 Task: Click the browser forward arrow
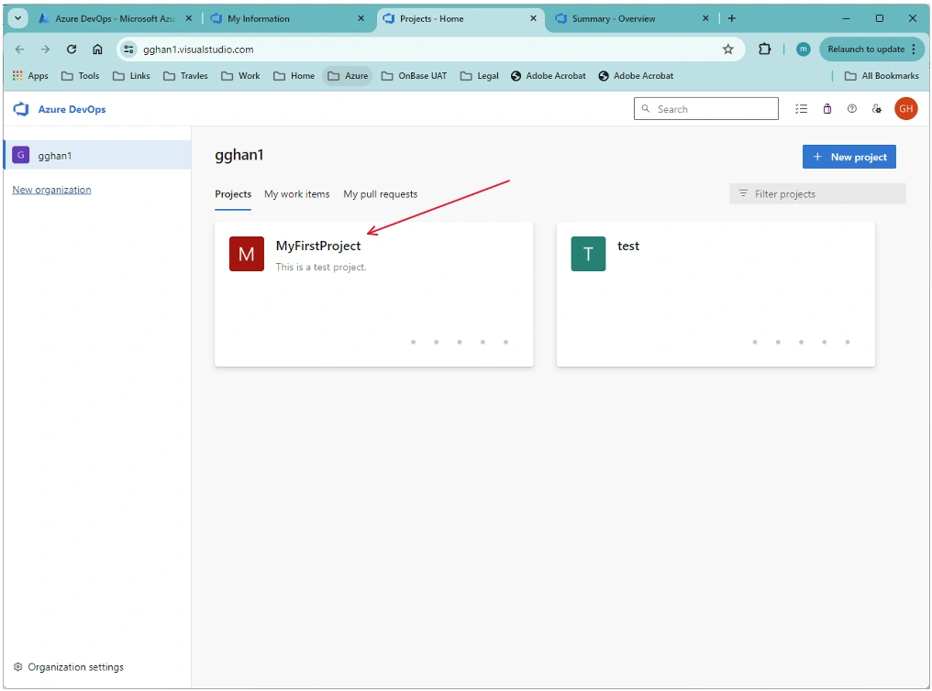click(45, 49)
